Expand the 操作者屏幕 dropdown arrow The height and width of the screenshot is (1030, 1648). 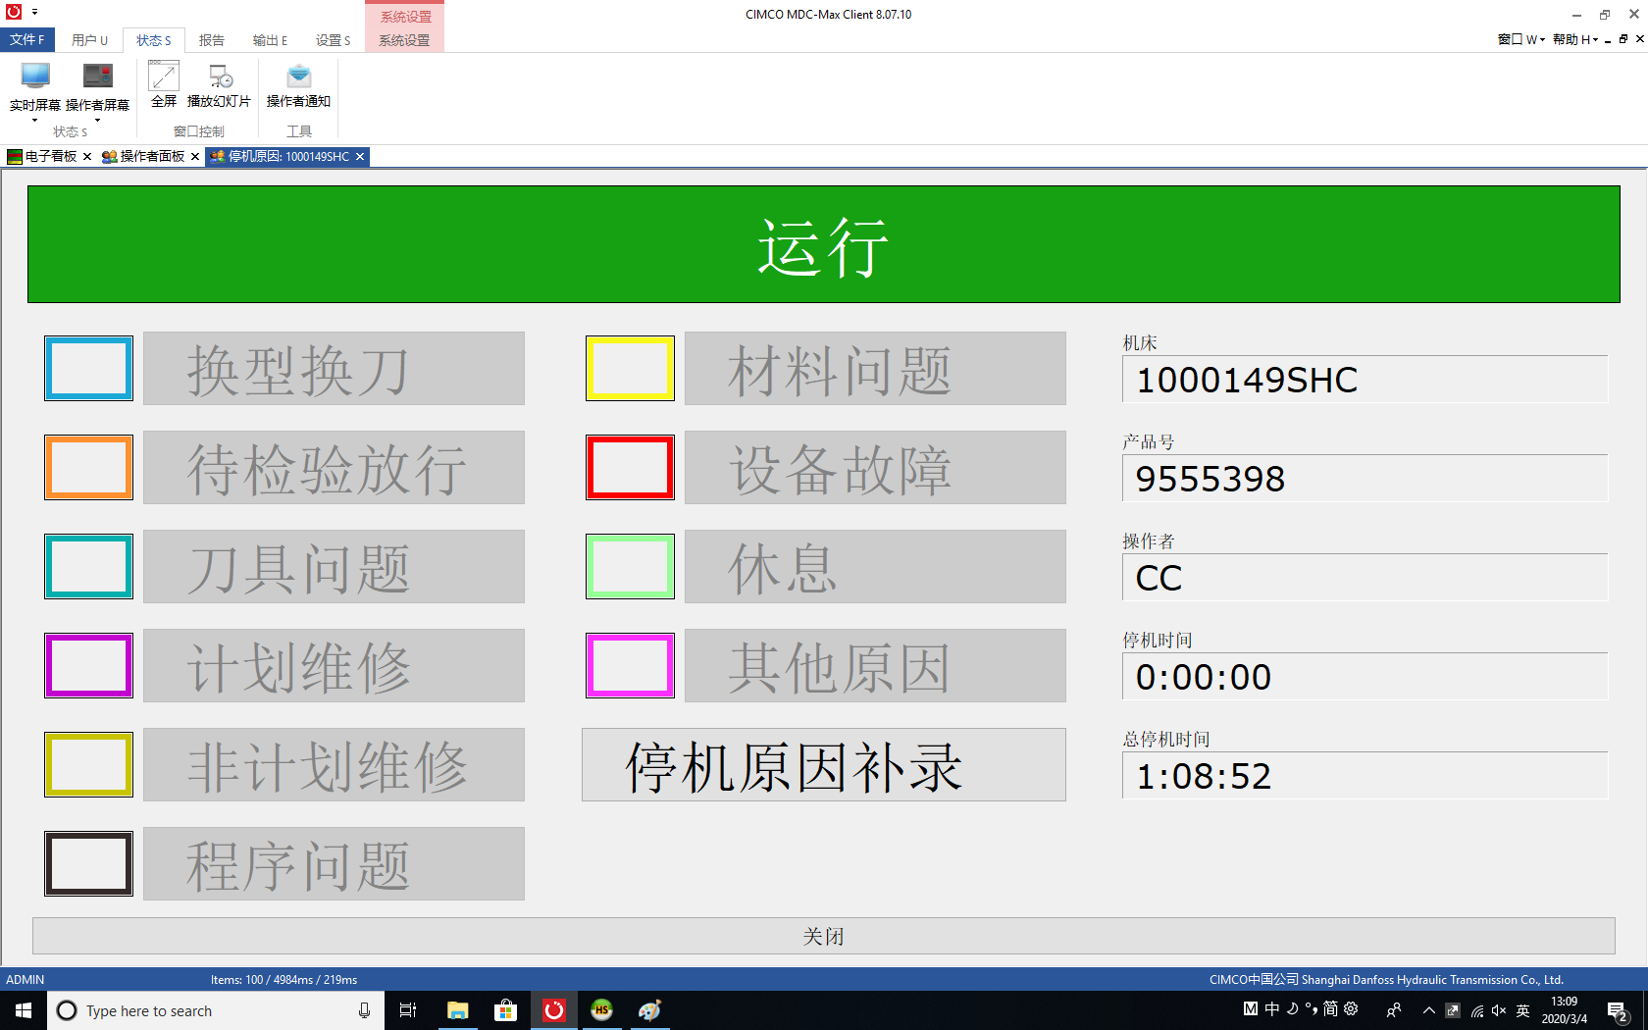pyautogui.click(x=97, y=120)
